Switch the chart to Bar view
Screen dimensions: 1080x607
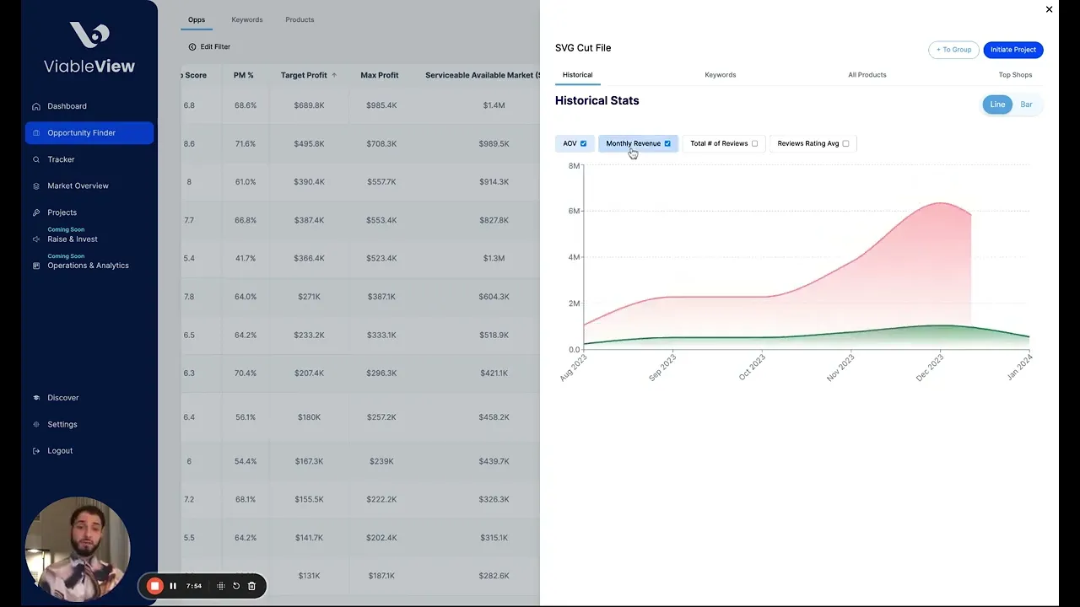(1026, 105)
